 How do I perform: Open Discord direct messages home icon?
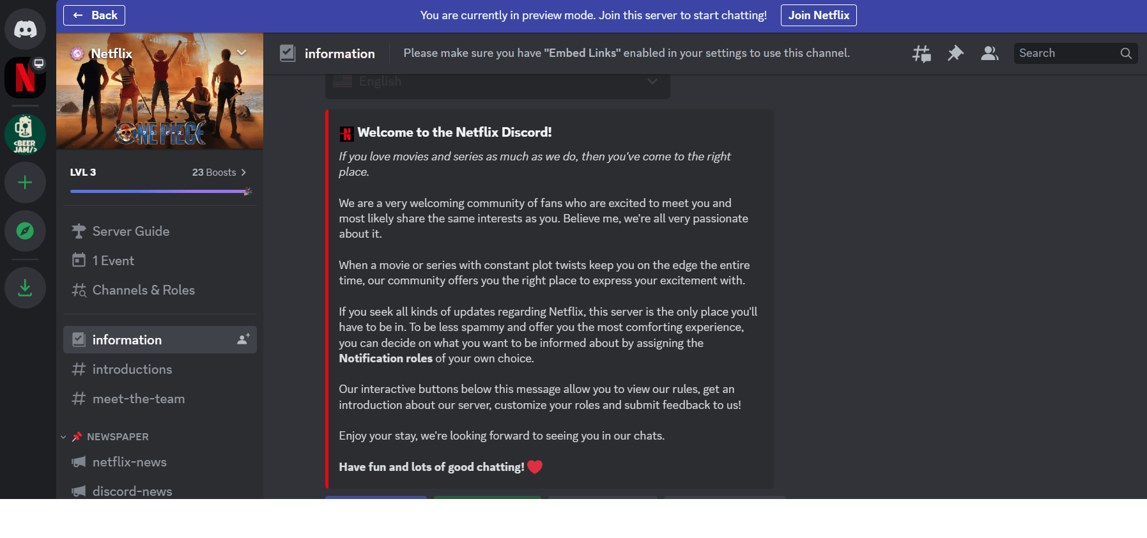tap(25, 29)
